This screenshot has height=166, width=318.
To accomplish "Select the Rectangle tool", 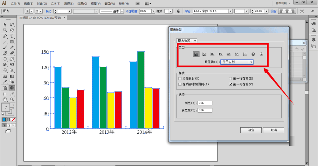I will click(x=12, y=42).
